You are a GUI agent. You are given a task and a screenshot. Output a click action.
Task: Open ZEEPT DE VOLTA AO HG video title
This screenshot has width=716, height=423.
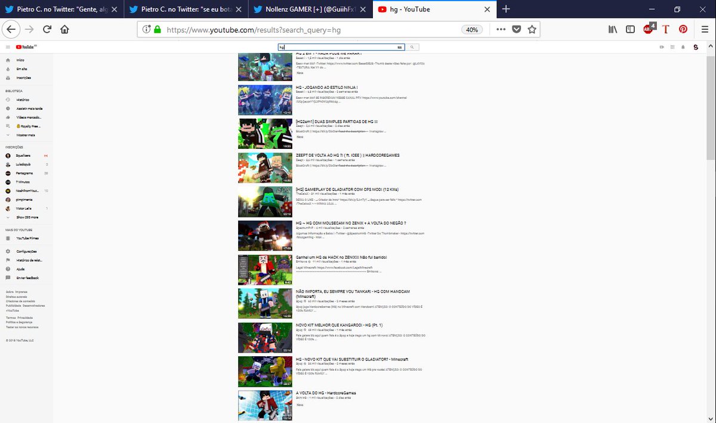coord(348,155)
